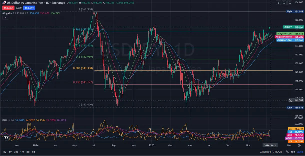Toggle percent scale mode

point(287,152)
